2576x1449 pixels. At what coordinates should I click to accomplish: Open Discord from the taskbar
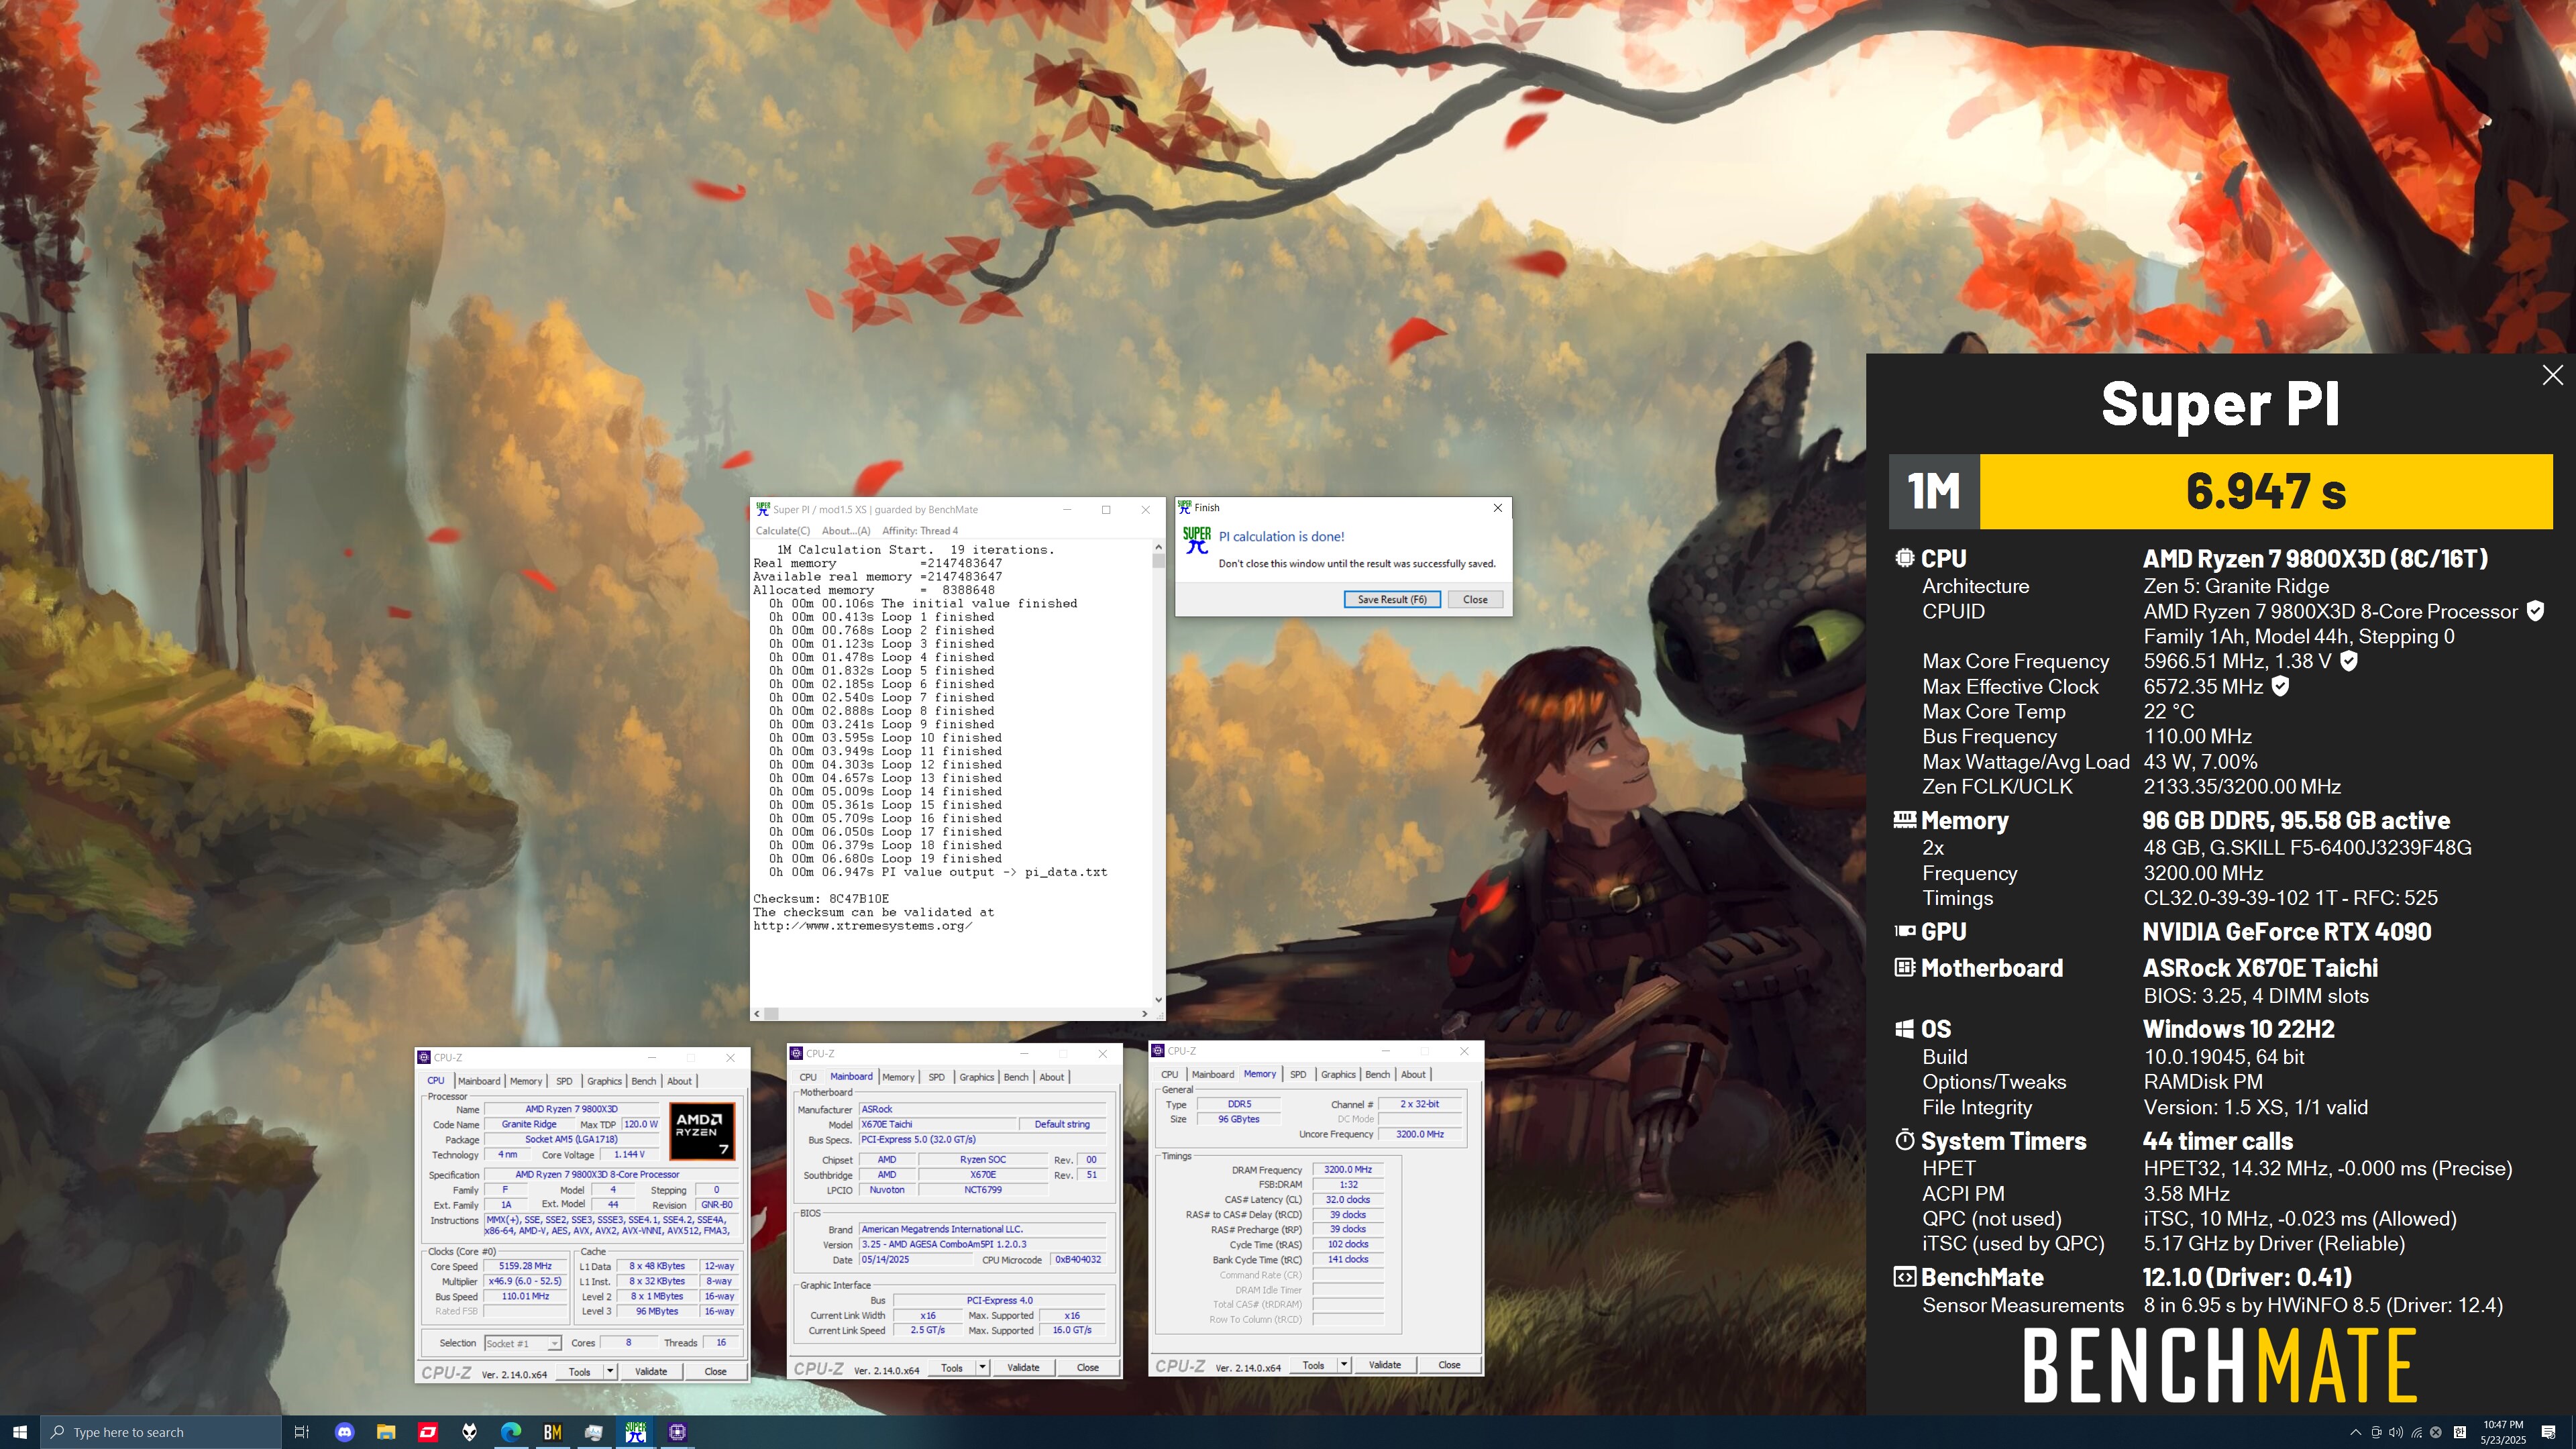tap(344, 1432)
